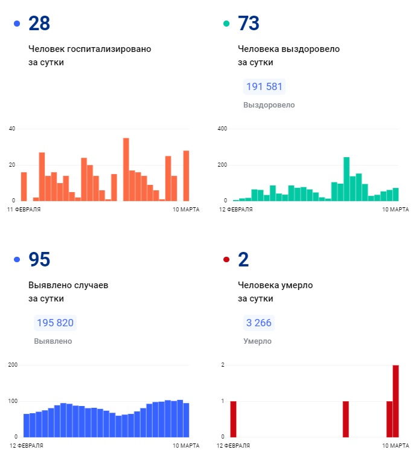Click the last orange bar in hospitalizations chart
Viewport: 416px width, 464px height.
coord(186,176)
